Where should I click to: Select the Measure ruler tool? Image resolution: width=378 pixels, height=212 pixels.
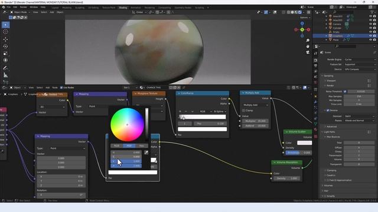pos(5,75)
